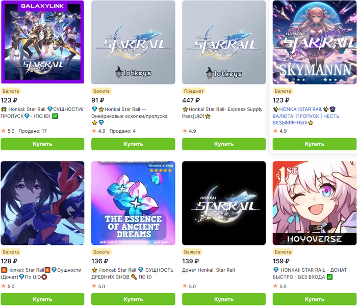Screen dimensions: 357x306
Task: Click the Валюта tag on the 123 ₽ GALAXYLINK item
Action: (11, 91)
